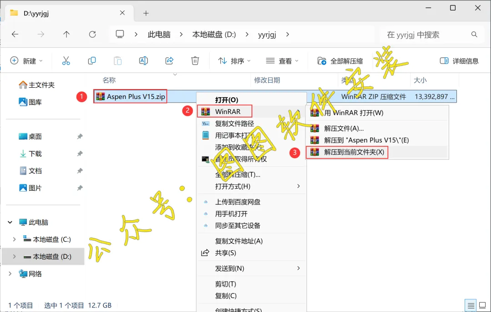Go up one folder level
491x312 pixels.
tap(66, 35)
